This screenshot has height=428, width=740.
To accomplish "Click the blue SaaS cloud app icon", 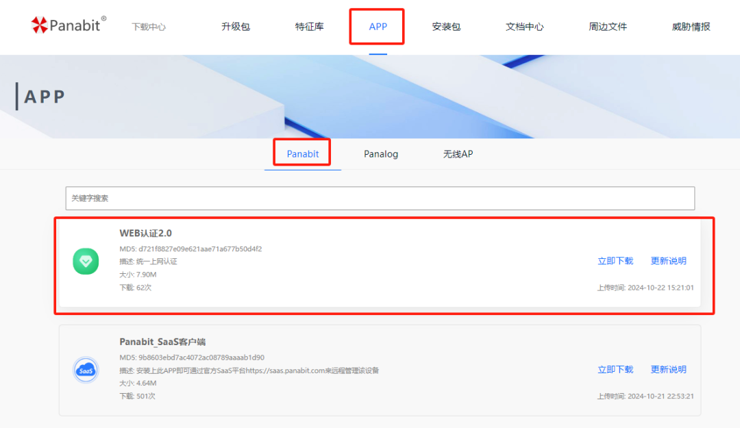I will click(86, 370).
